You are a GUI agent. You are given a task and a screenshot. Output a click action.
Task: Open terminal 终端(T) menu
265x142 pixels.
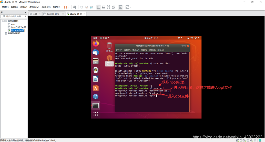(152, 50)
